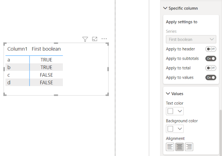Select the cell with value b
Screen dimensions: 222x156
tap(17, 67)
